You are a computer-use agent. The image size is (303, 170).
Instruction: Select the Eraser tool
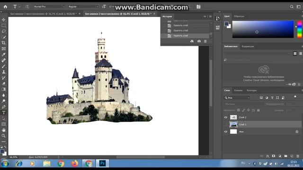coord(3,84)
